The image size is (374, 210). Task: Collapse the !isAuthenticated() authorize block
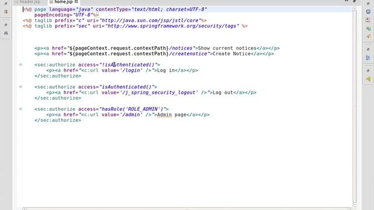(21, 65)
